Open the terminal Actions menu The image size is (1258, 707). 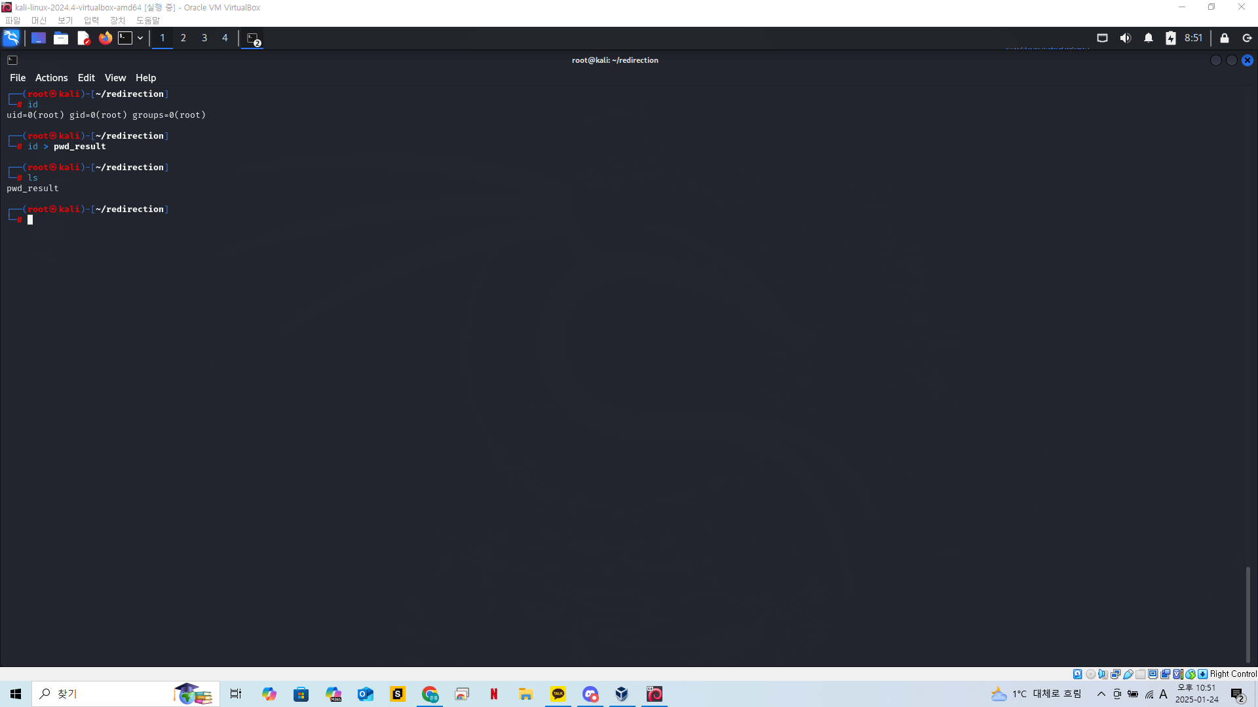pyautogui.click(x=51, y=78)
